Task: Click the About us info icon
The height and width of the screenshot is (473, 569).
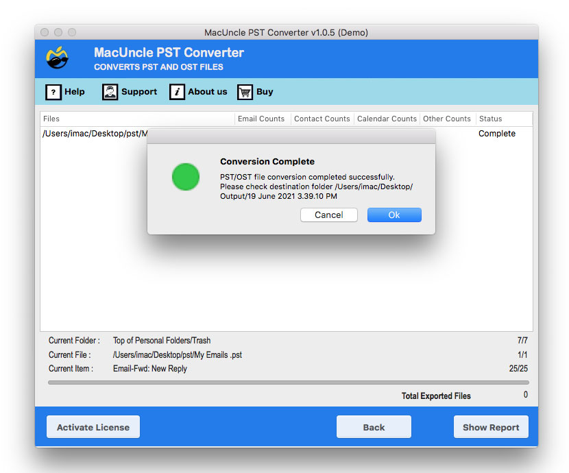Action: coord(176,92)
